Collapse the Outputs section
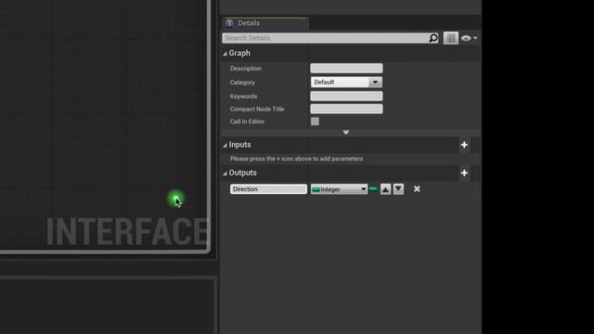Screen dimensions: 594x334 225,173
